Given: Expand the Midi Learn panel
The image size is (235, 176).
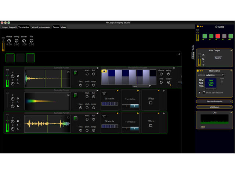Looking at the screenshot, I should pyautogui.click(x=214, y=107).
